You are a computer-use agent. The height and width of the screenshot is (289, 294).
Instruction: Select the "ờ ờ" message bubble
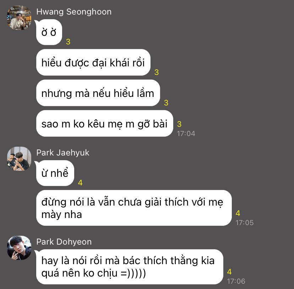coord(49,32)
